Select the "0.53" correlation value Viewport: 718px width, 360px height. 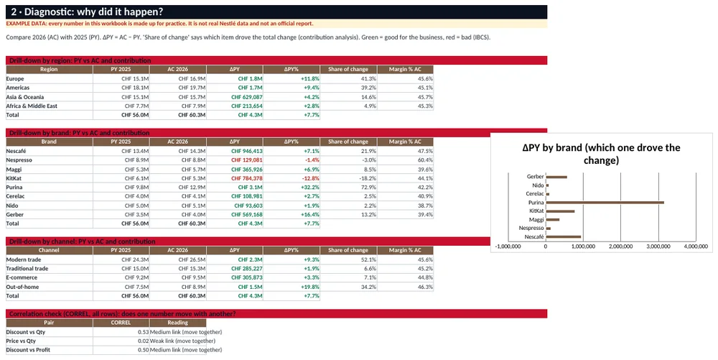(x=121, y=331)
